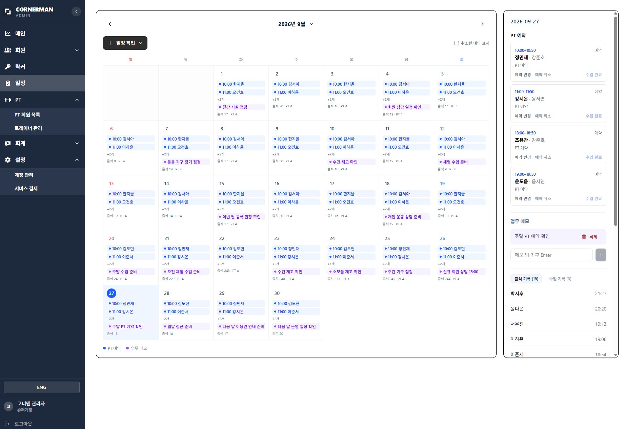Click 10:00 김도현 event on day 30
Screen dimensions: 625x429
click(296, 303)
